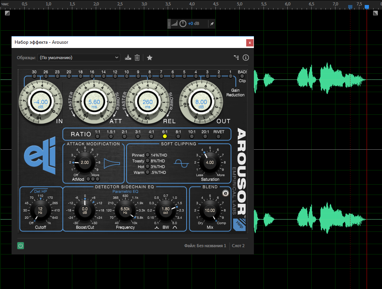Click the dark blue marker near 7.3
382x289 pixels.
click(x=350, y=7)
